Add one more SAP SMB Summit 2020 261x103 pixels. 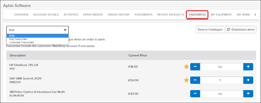[248, 80]
